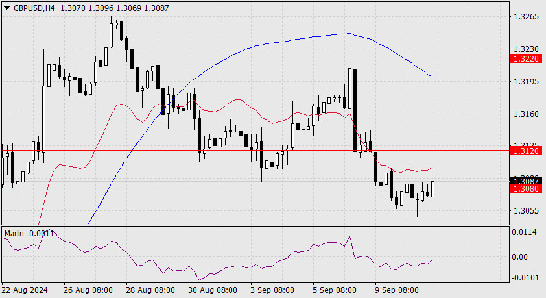Image resolution: width=546 pixels, height=298 pixels.
Task: Click the 1.3265 price scale value
Action: (x=526, y=17)
